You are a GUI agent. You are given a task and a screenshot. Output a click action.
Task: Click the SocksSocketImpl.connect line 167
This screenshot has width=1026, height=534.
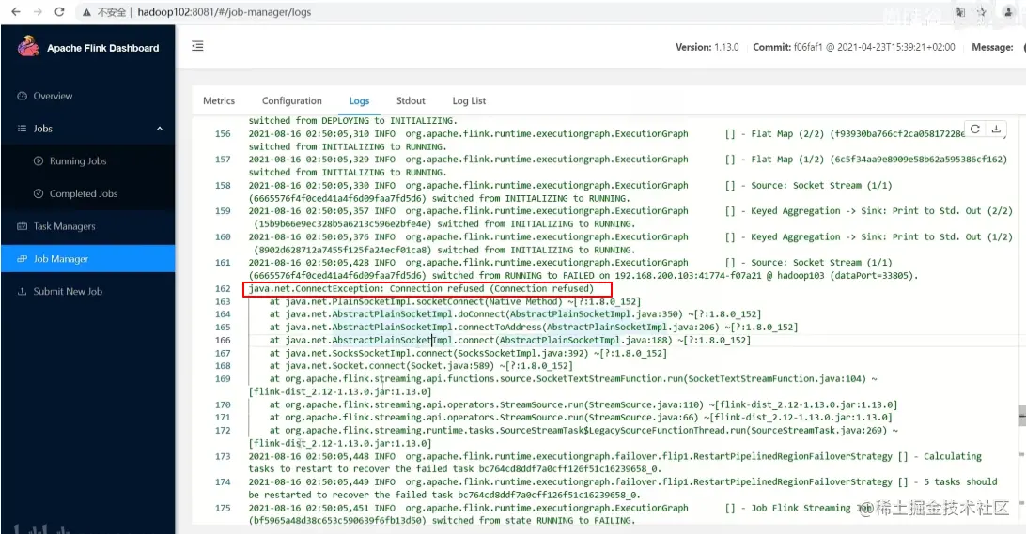pos(468,353)
